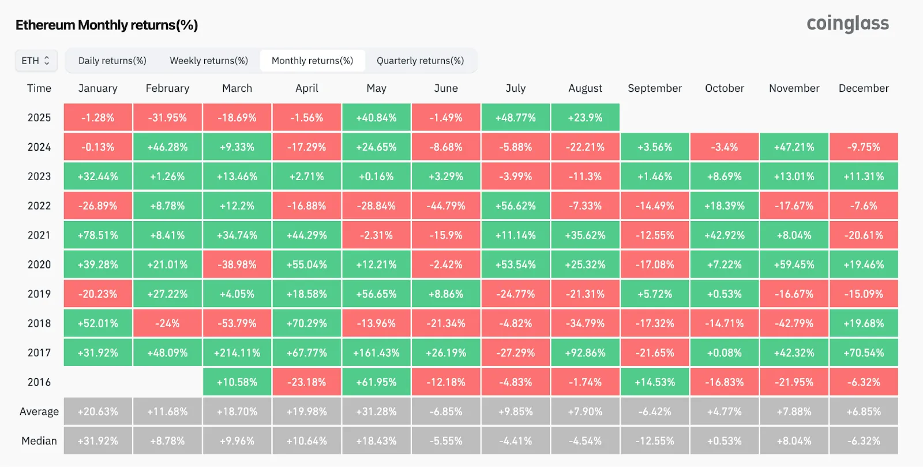
Task: Click the July column header
Action: click(515, 88)
